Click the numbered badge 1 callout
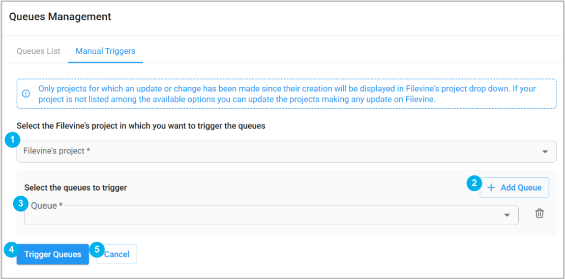Screen dimensions: 565x279 (13, 140)
